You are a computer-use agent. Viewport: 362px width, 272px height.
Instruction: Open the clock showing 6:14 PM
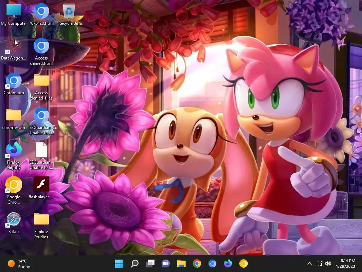click(x=345, y=263)
